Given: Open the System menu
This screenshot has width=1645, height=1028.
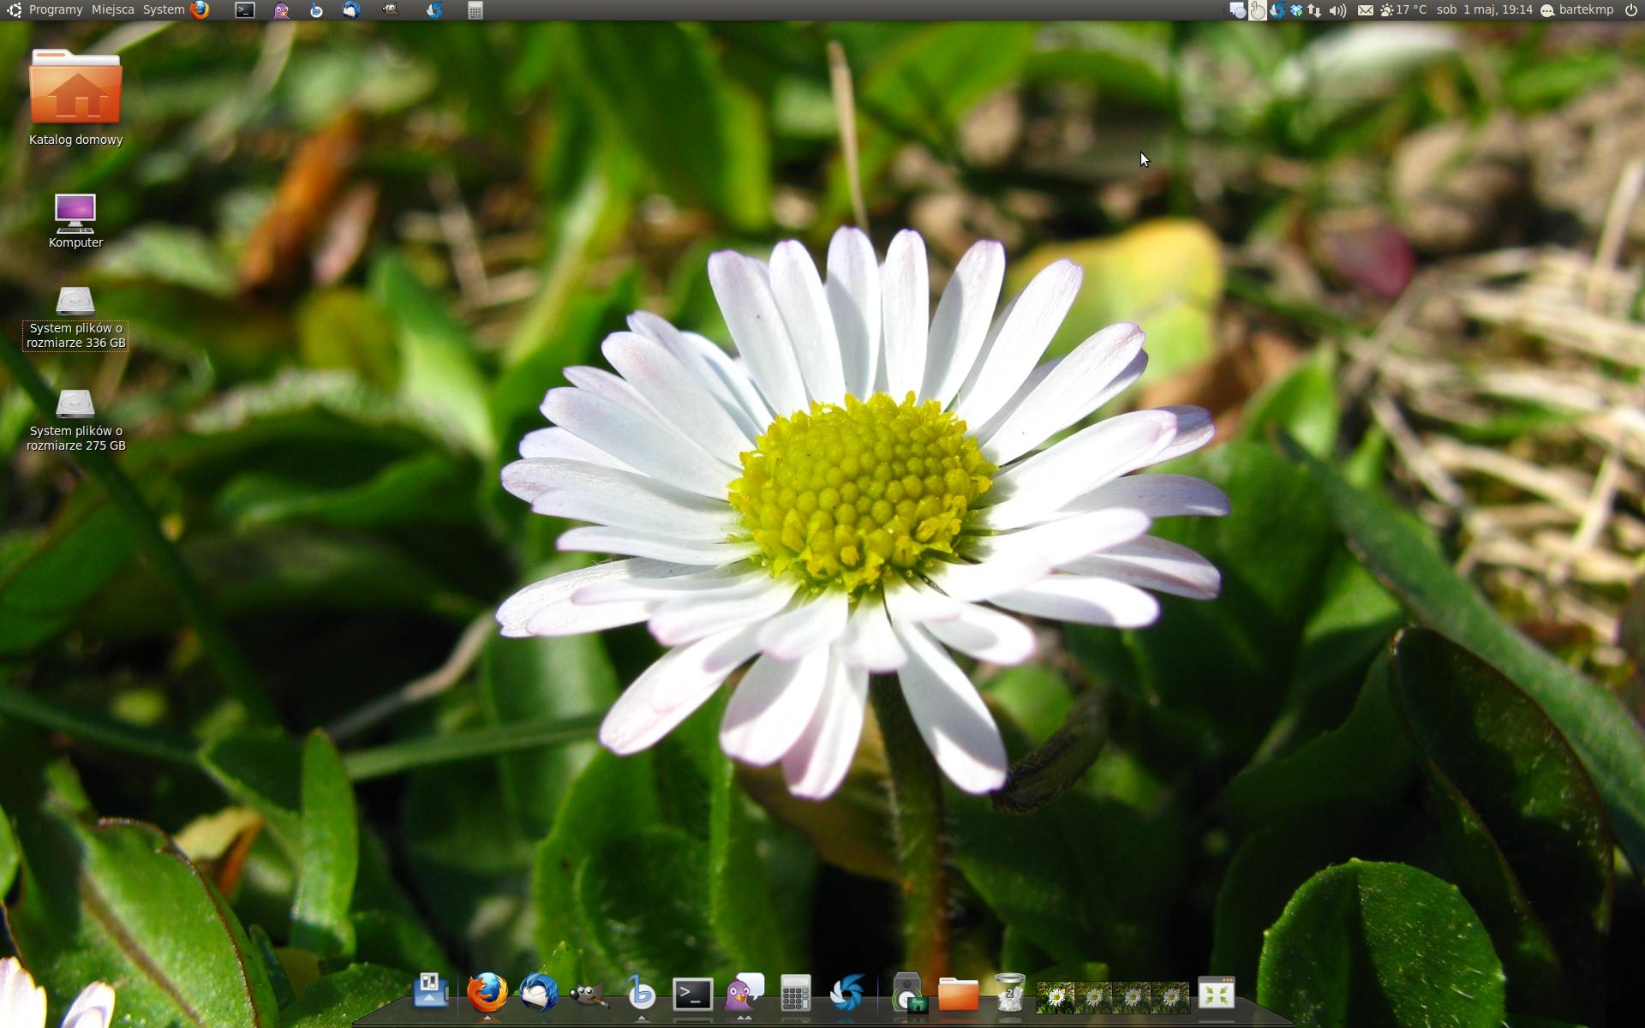Looking at the screenshot, I should tap(164, 10).
